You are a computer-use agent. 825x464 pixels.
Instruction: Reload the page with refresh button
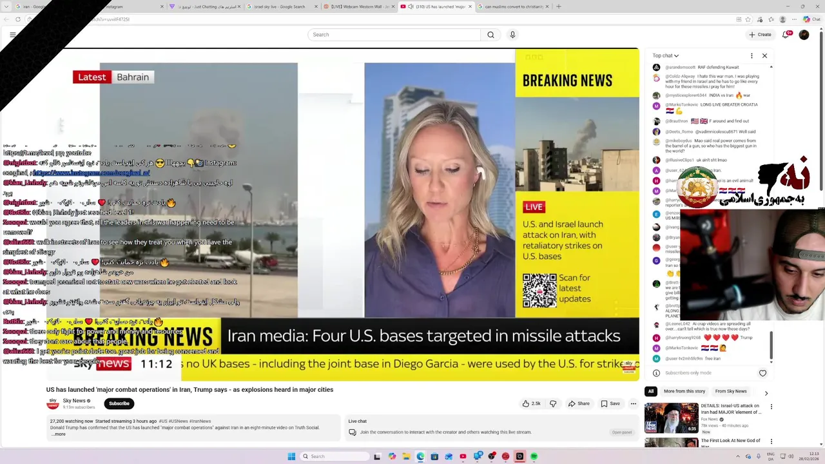(17, 19)
